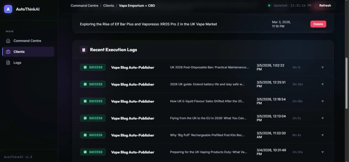This screenshot has width=349, height=162.
Task: Expand the Extend battery life log row
Action: (322, 84)
